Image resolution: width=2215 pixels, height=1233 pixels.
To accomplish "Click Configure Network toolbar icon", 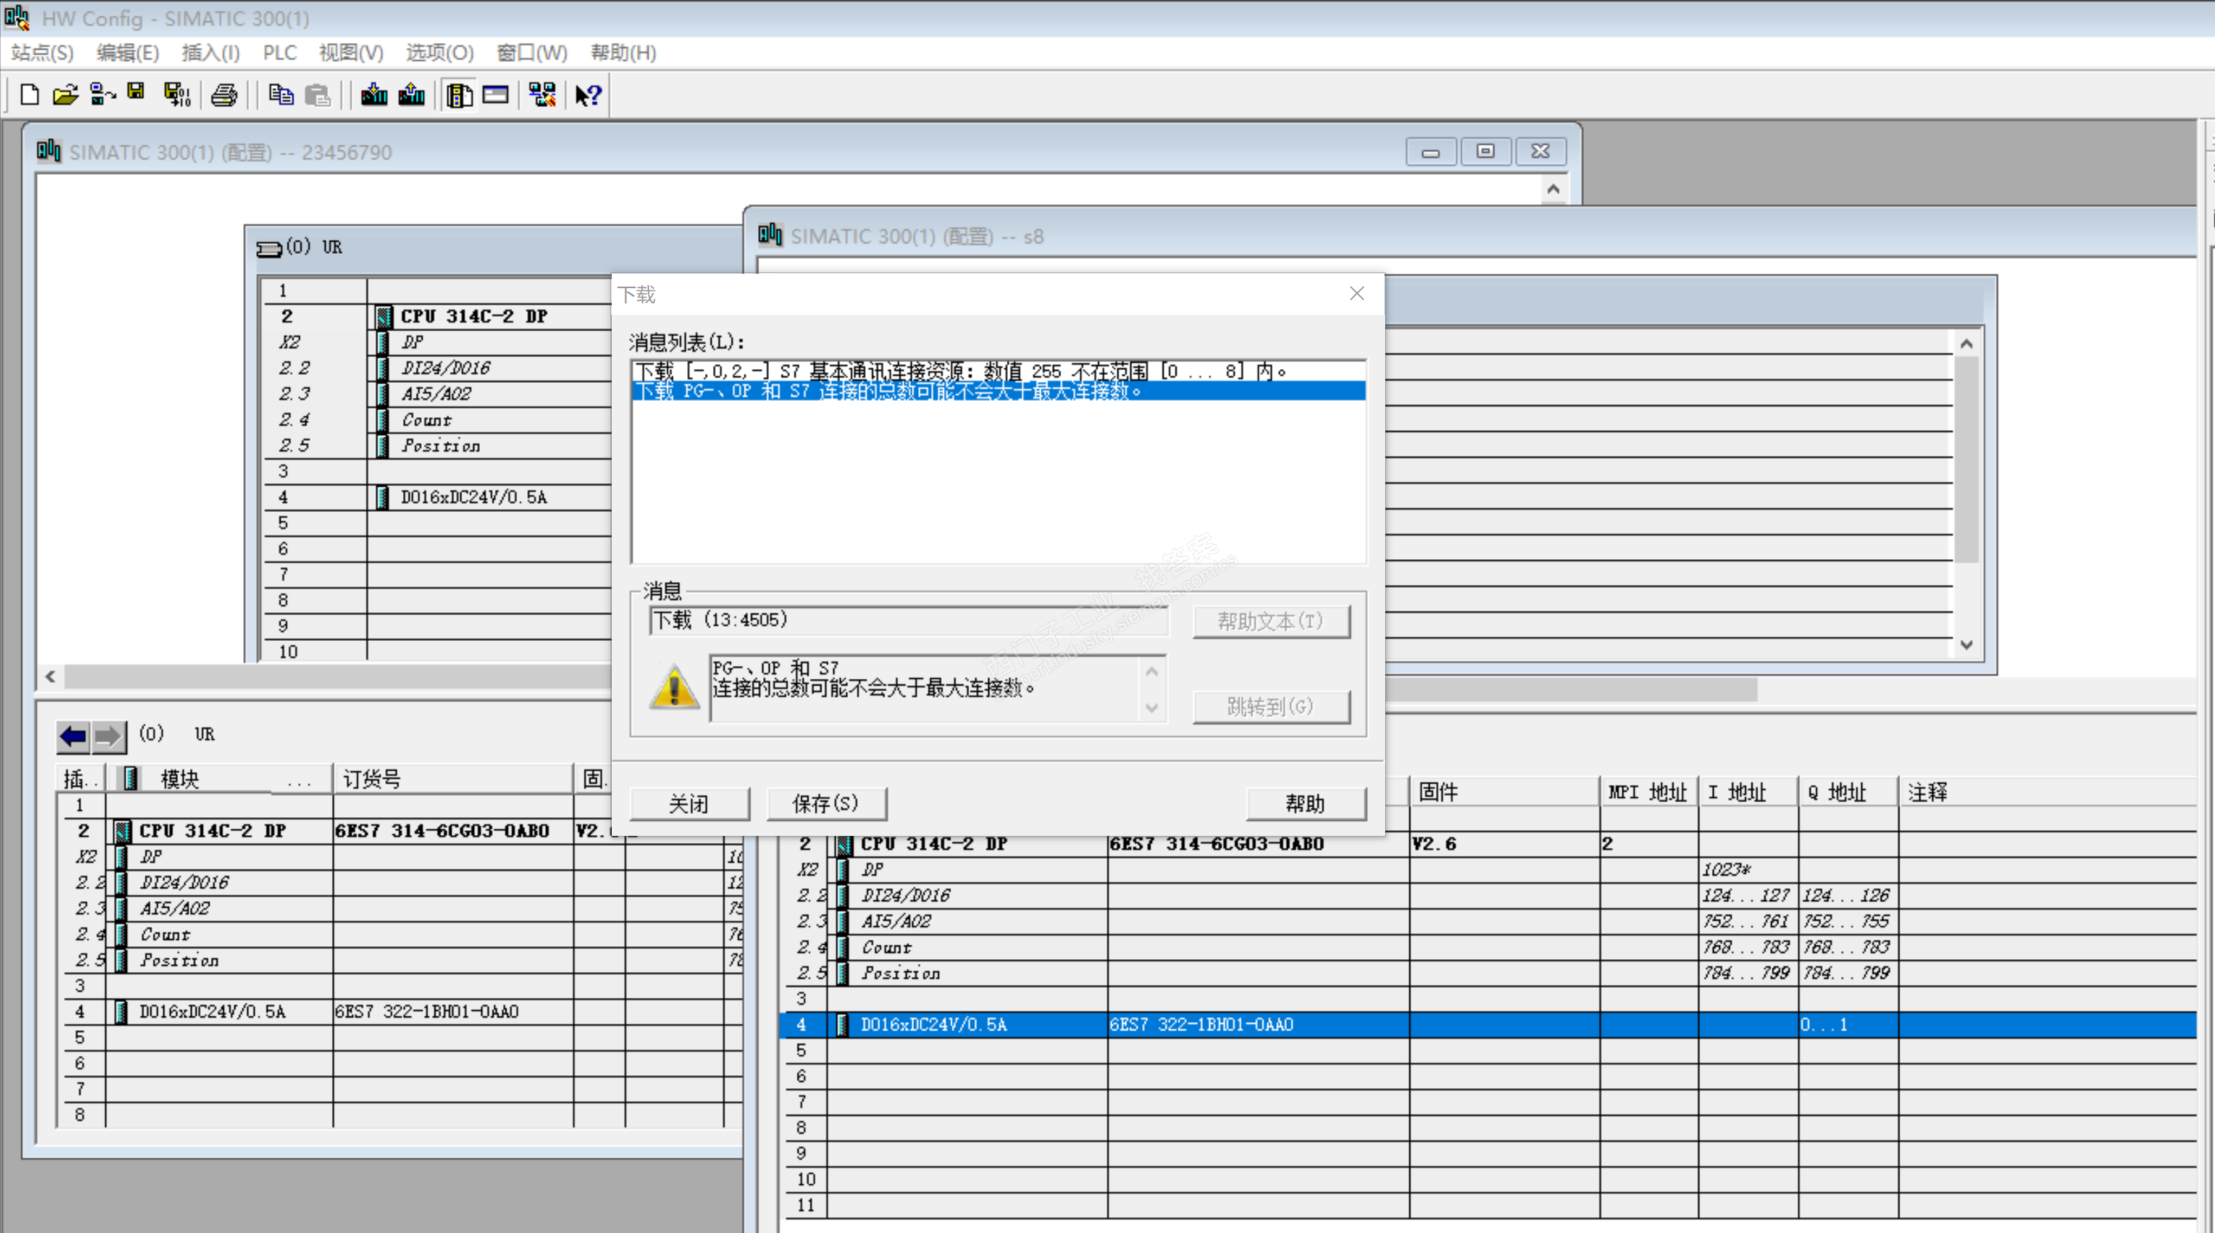I will (542, 95).
